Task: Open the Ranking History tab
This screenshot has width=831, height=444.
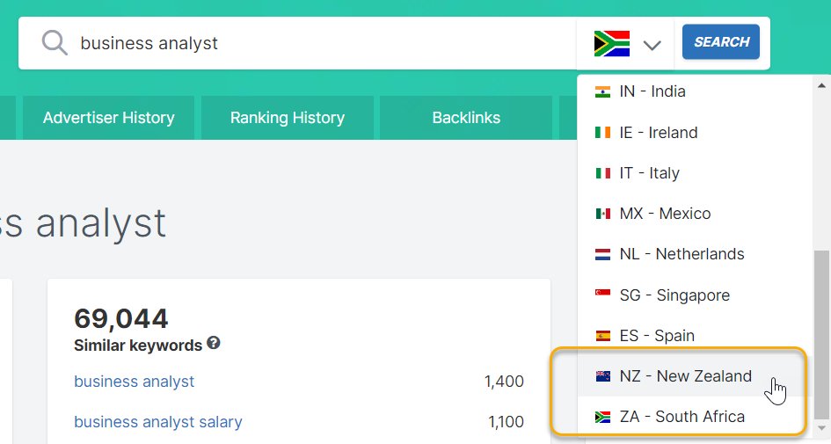Action: click(288, 118)
